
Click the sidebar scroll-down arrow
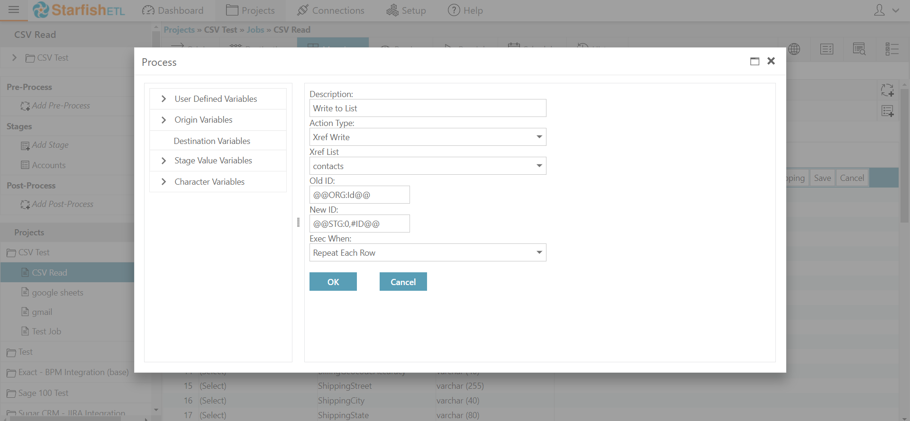pyautogui.click(x=156, y=410)
